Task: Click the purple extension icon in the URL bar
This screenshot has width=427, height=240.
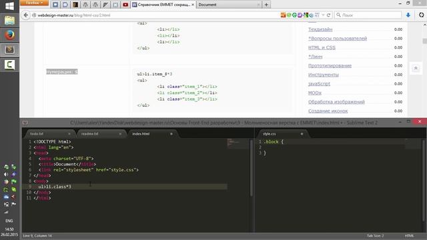Action: 300,15
